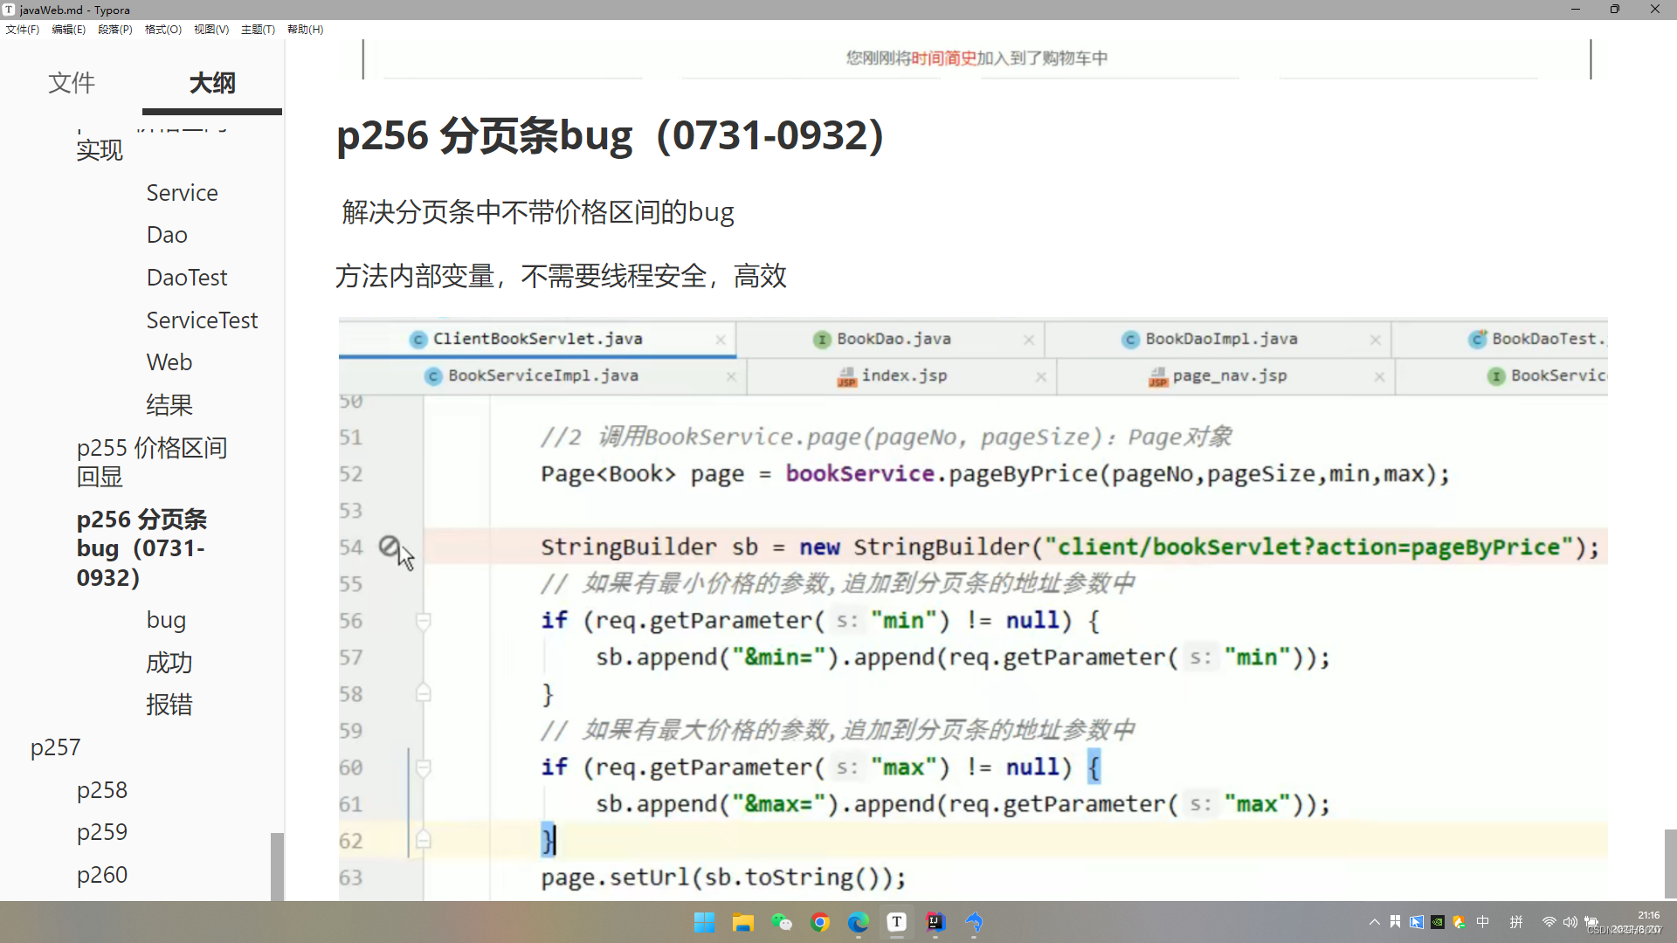Screen dimensions: 1677x943
Task: Click the Java class icon on ClientBookServlet.java tab
Action: coord(418,340)
